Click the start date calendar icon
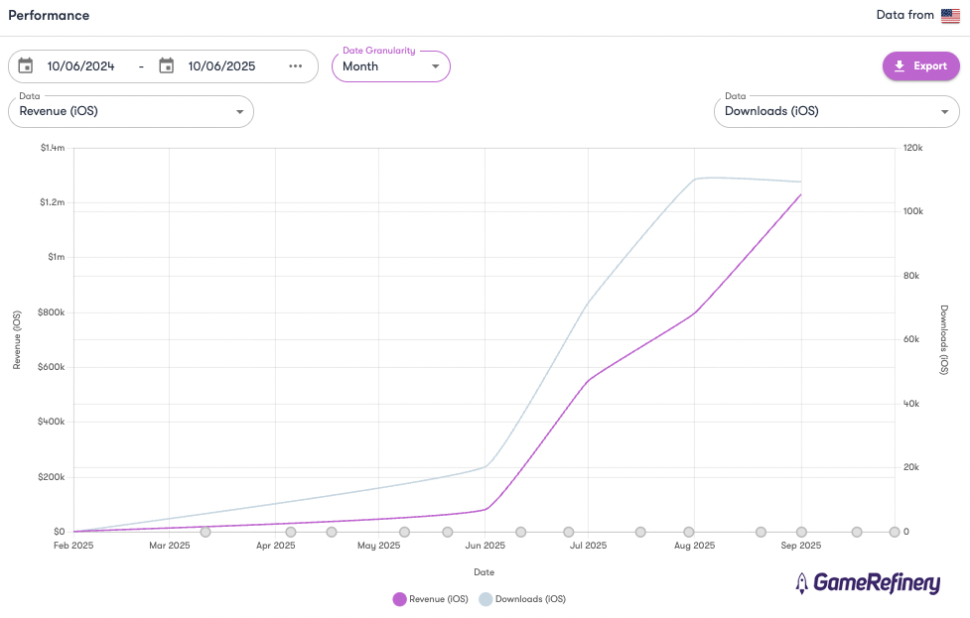The image size is (970, 618). [26, 66]
